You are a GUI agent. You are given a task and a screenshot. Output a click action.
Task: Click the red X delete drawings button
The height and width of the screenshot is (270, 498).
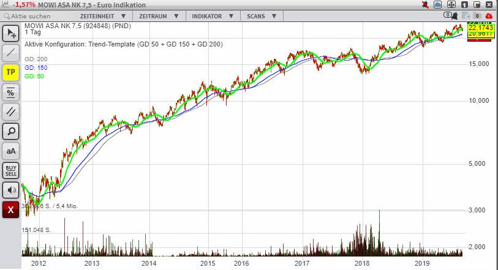11,210
